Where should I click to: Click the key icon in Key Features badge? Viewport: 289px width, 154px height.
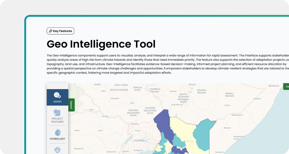(x=50, y=31)
